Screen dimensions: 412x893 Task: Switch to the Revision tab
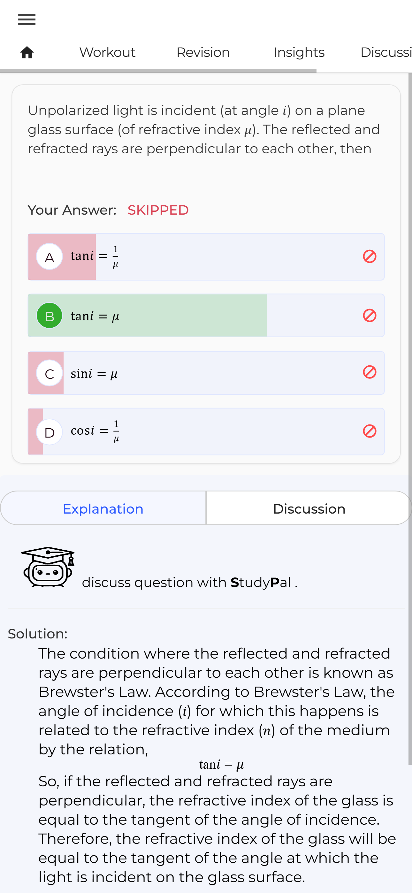tap(203, 52)
